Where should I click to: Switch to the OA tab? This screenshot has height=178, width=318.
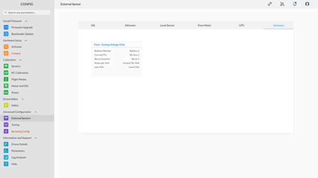pyautogui.click(x=93, y=25)
